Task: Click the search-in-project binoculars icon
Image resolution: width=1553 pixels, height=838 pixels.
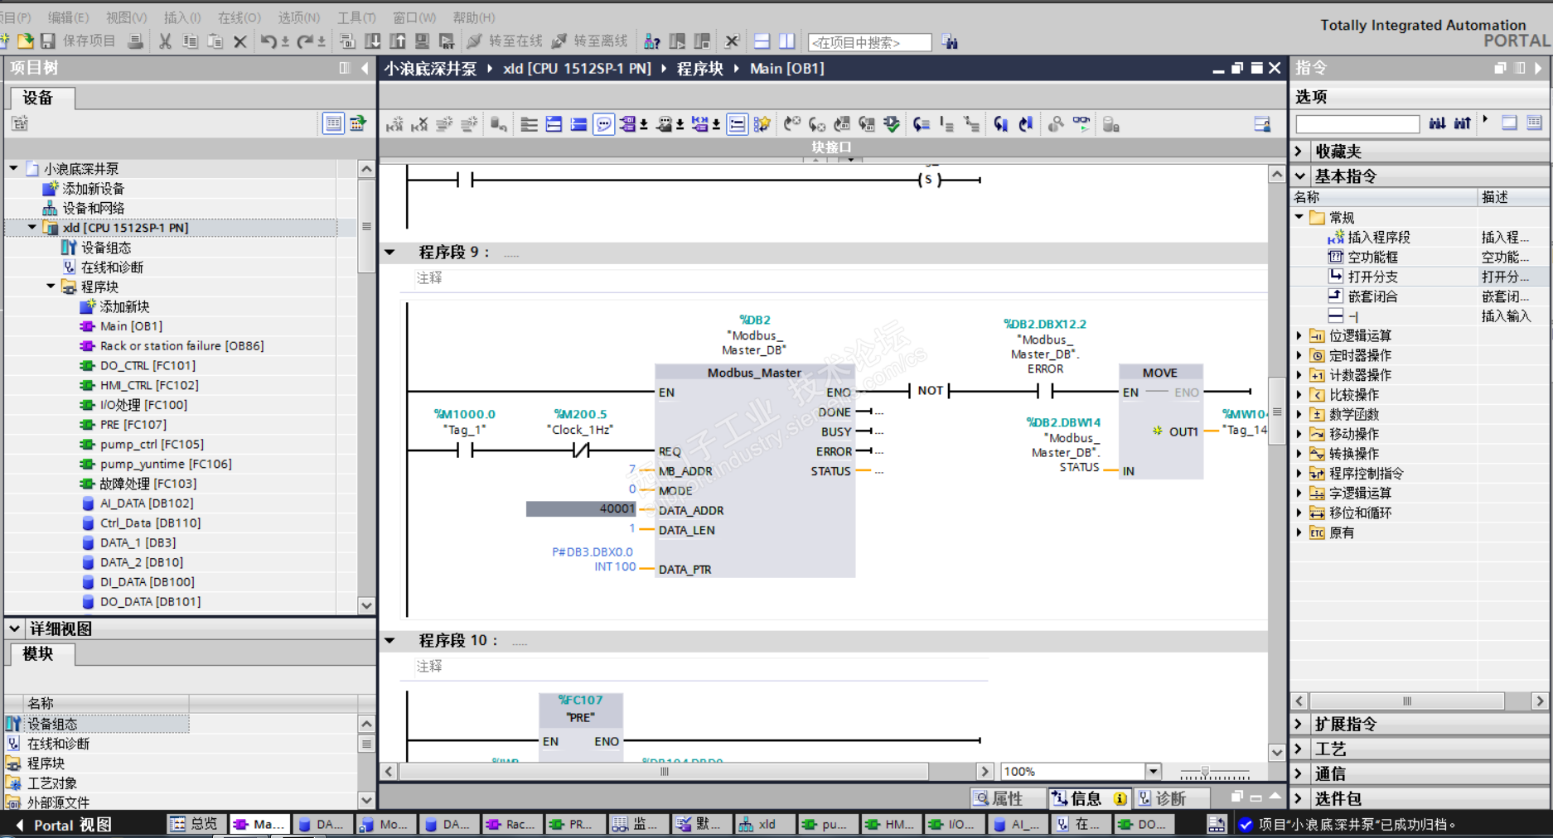Action: pyautogui.click(x=950, y=41)
